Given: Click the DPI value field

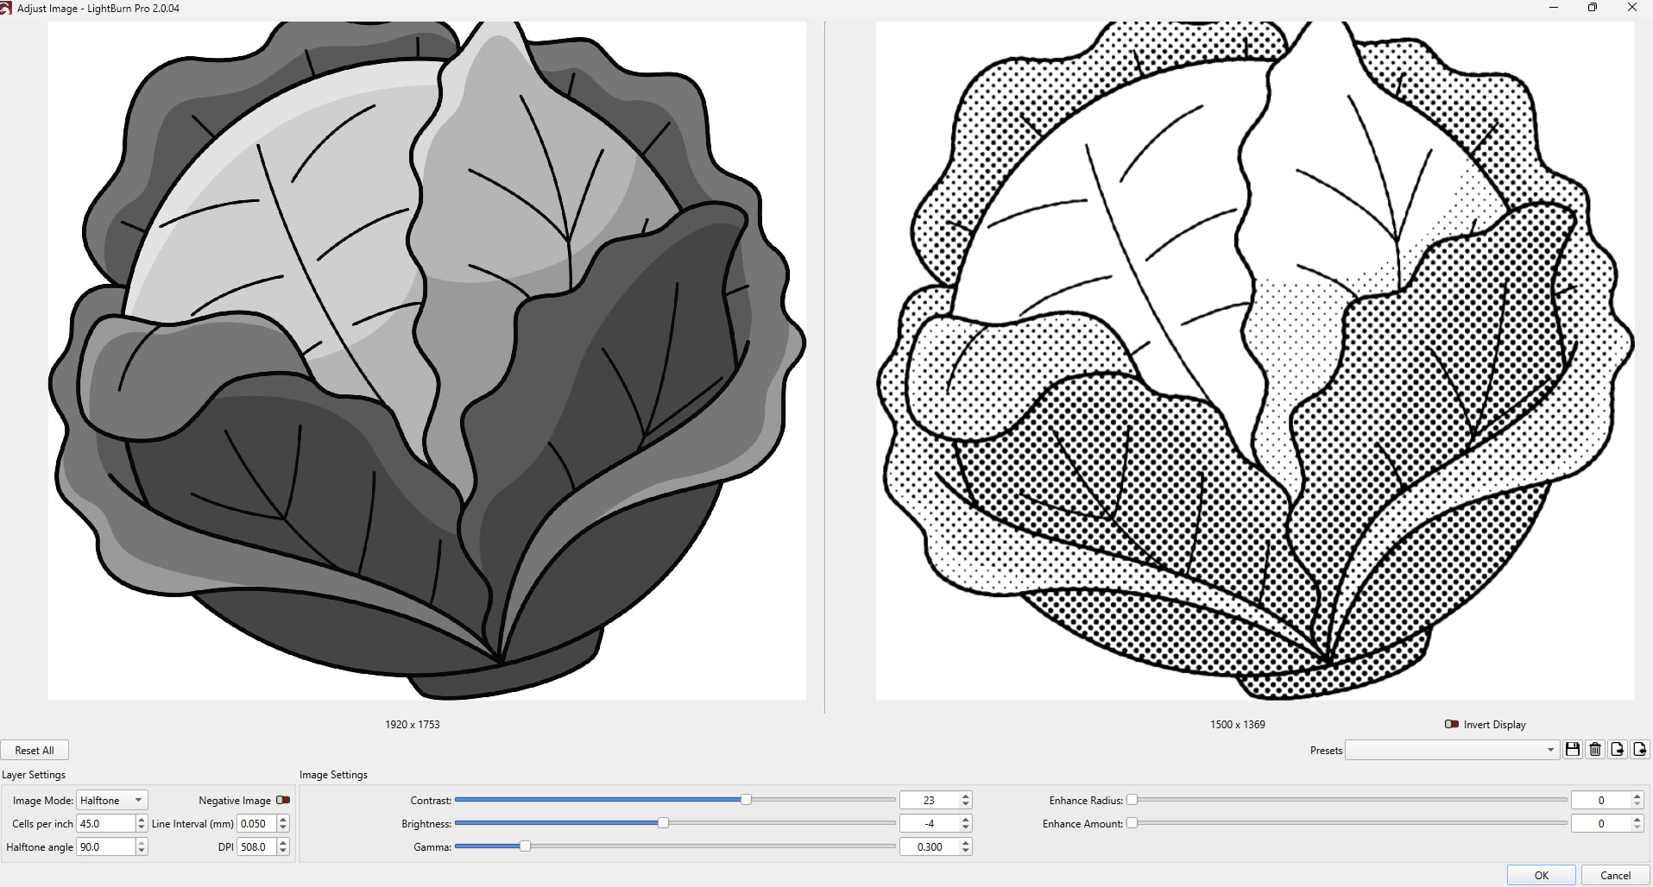Looking at the screenshot, I should point(256,847).
